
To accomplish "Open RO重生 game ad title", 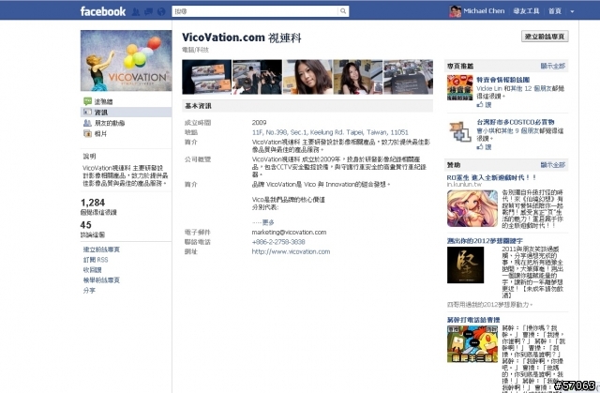I will (491, 177).
